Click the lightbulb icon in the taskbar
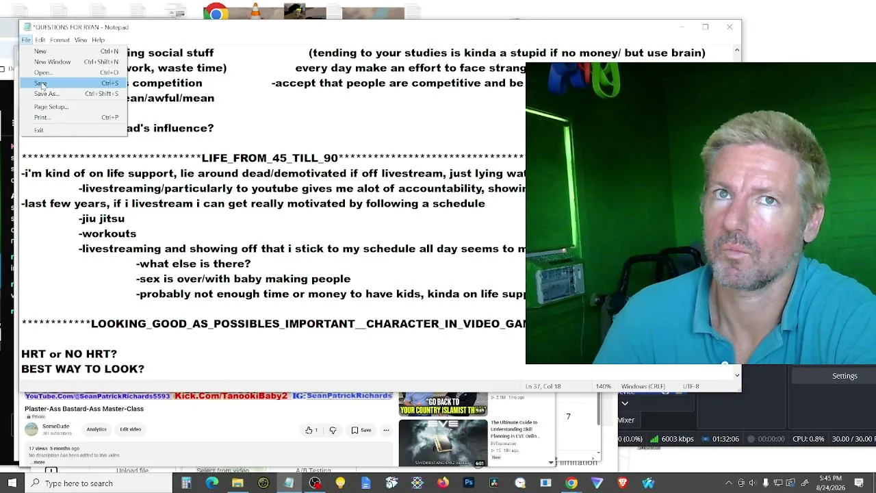This screenshot has width=876, height=493. coord(340,483)
